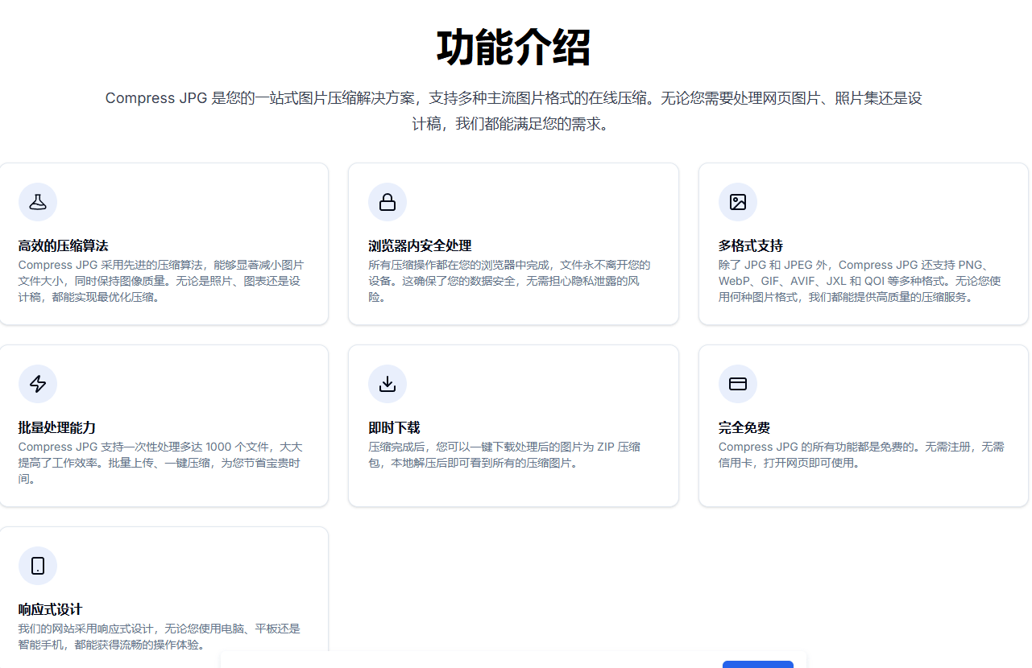Screen dimensions: 1032x668
Task: Click the flask icon on 高效的压缩算法 card
Action: (38, 202)
